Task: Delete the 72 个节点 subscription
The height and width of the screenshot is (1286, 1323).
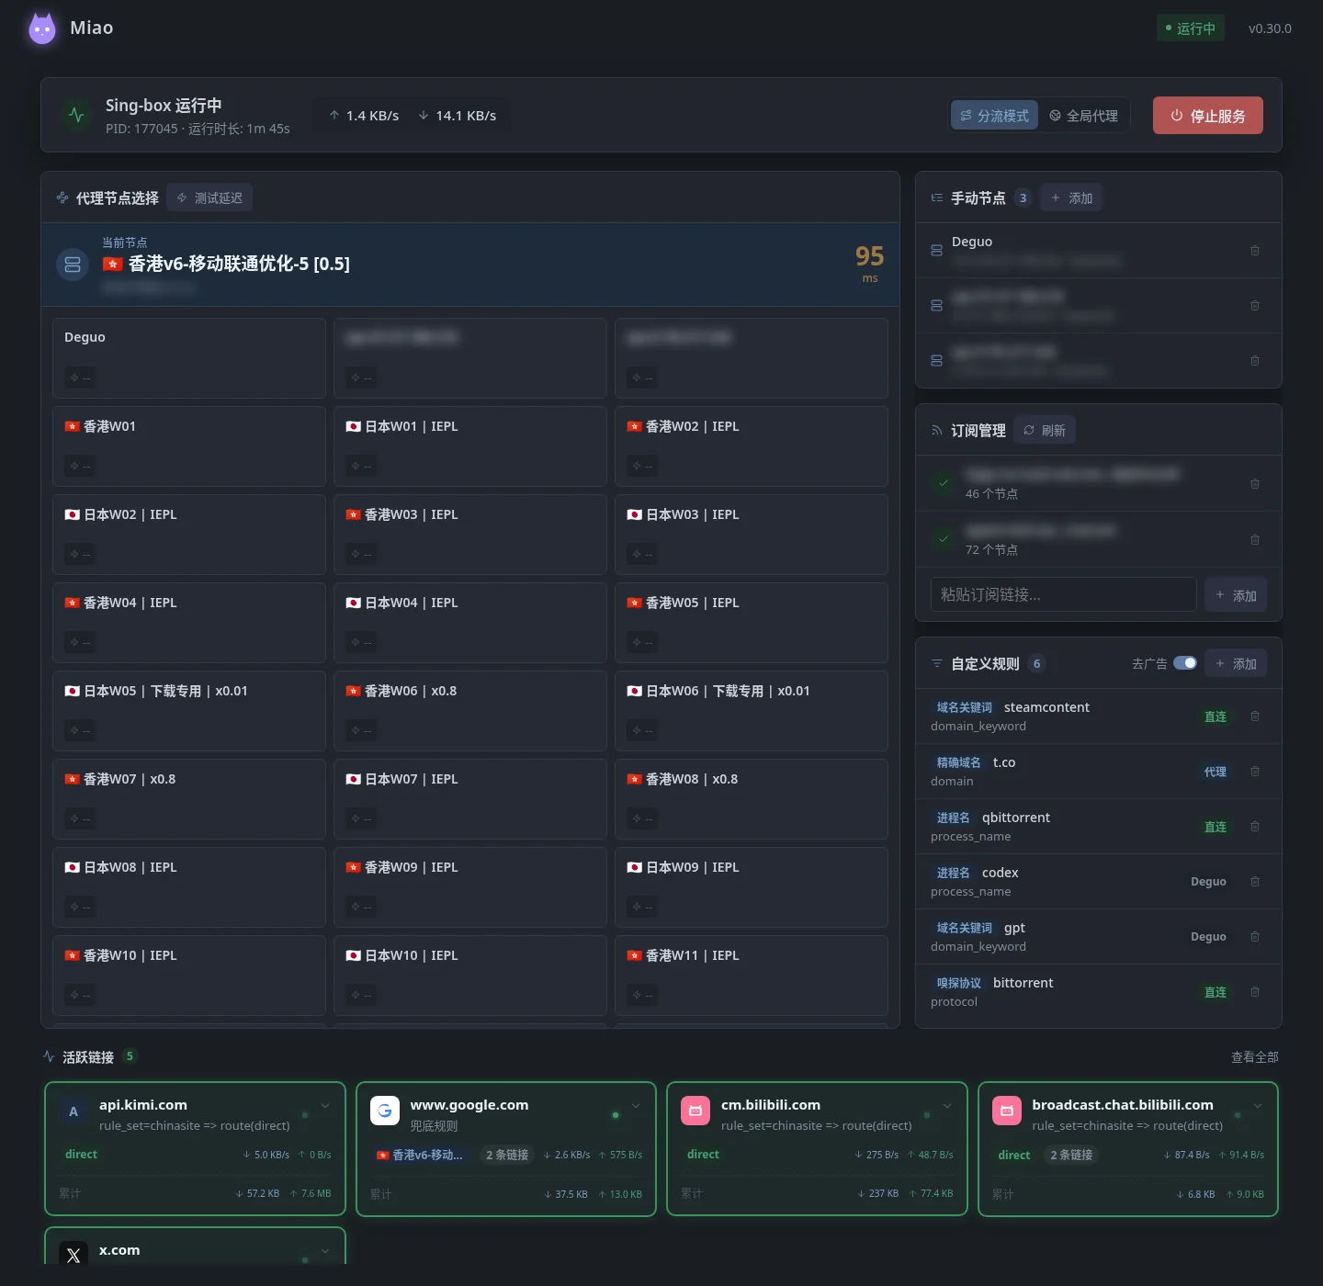Action: click(1255, 540)
